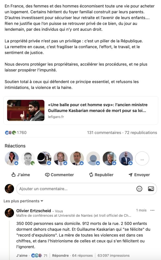Open the three-dot menu on Olivier's comment
Screen dimensions: 161x260
tap(152, 210)
